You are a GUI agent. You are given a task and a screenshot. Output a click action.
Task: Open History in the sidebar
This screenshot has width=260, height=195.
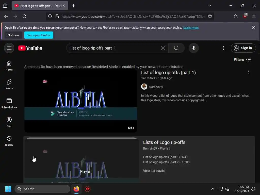[x=9, y=141]
